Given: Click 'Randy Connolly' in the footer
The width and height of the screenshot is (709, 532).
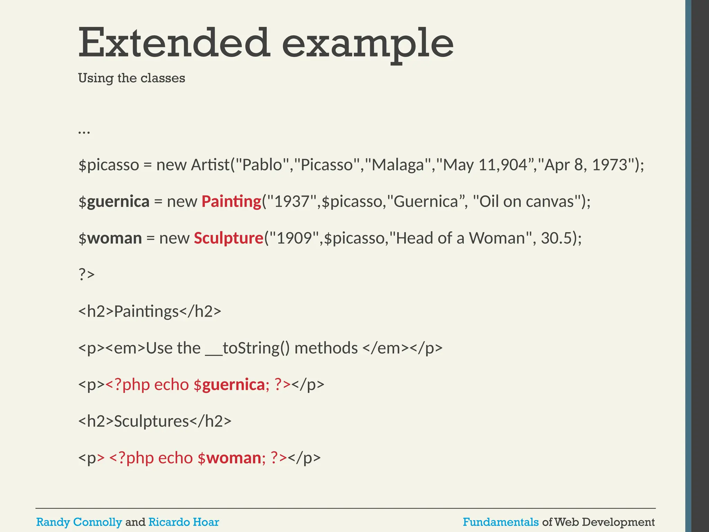Looking at the screenshot, I should [x=79, y=522].
